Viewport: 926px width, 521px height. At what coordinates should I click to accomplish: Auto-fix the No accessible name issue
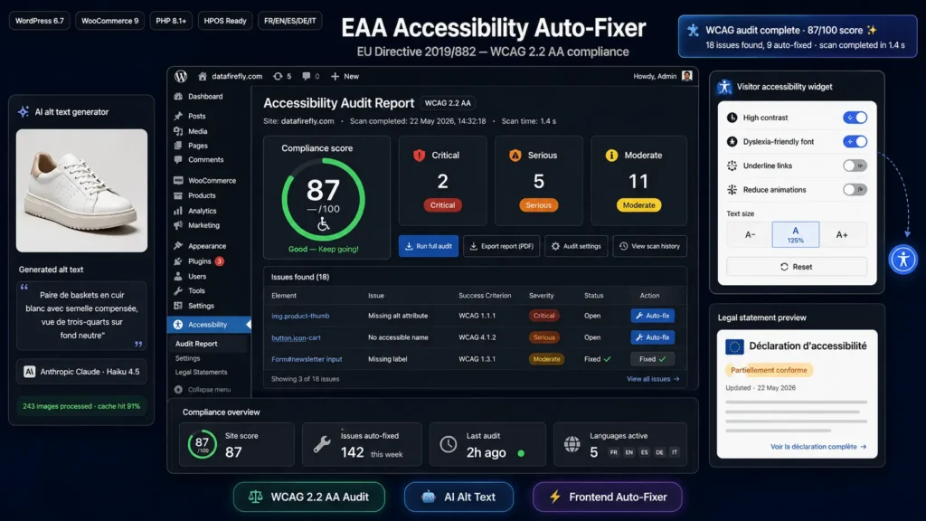(x=652, y=337)
